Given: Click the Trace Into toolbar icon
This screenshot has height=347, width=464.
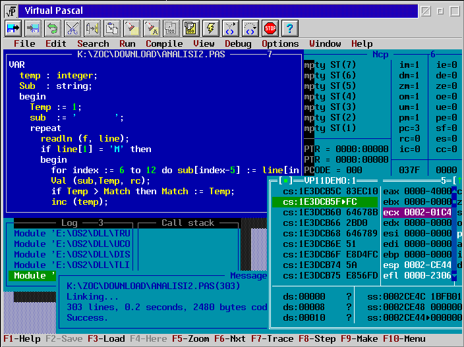Looking at the screenshot, I should [x=230, y=28].
